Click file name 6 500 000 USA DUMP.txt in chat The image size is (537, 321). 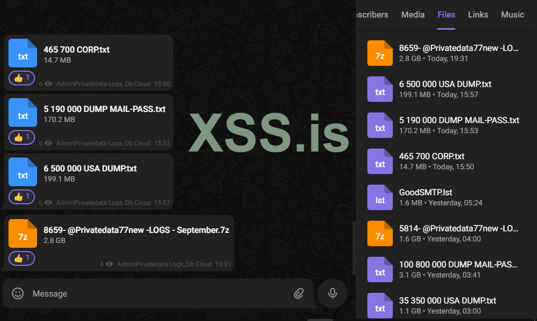pyautogui.click(x=90, y=168)
